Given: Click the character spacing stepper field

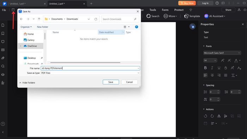Looking at the screenshot, I should point(215,99).
